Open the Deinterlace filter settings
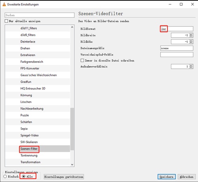Viewport: 198px width, 182px height. pos(38,42)
